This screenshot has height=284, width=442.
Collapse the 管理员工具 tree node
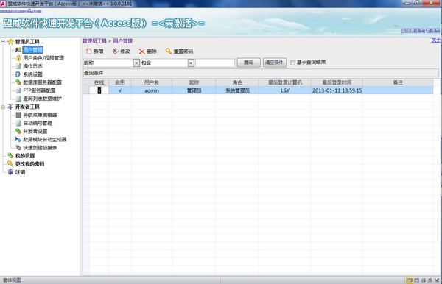pyautogui.click(x=3, y=42)
